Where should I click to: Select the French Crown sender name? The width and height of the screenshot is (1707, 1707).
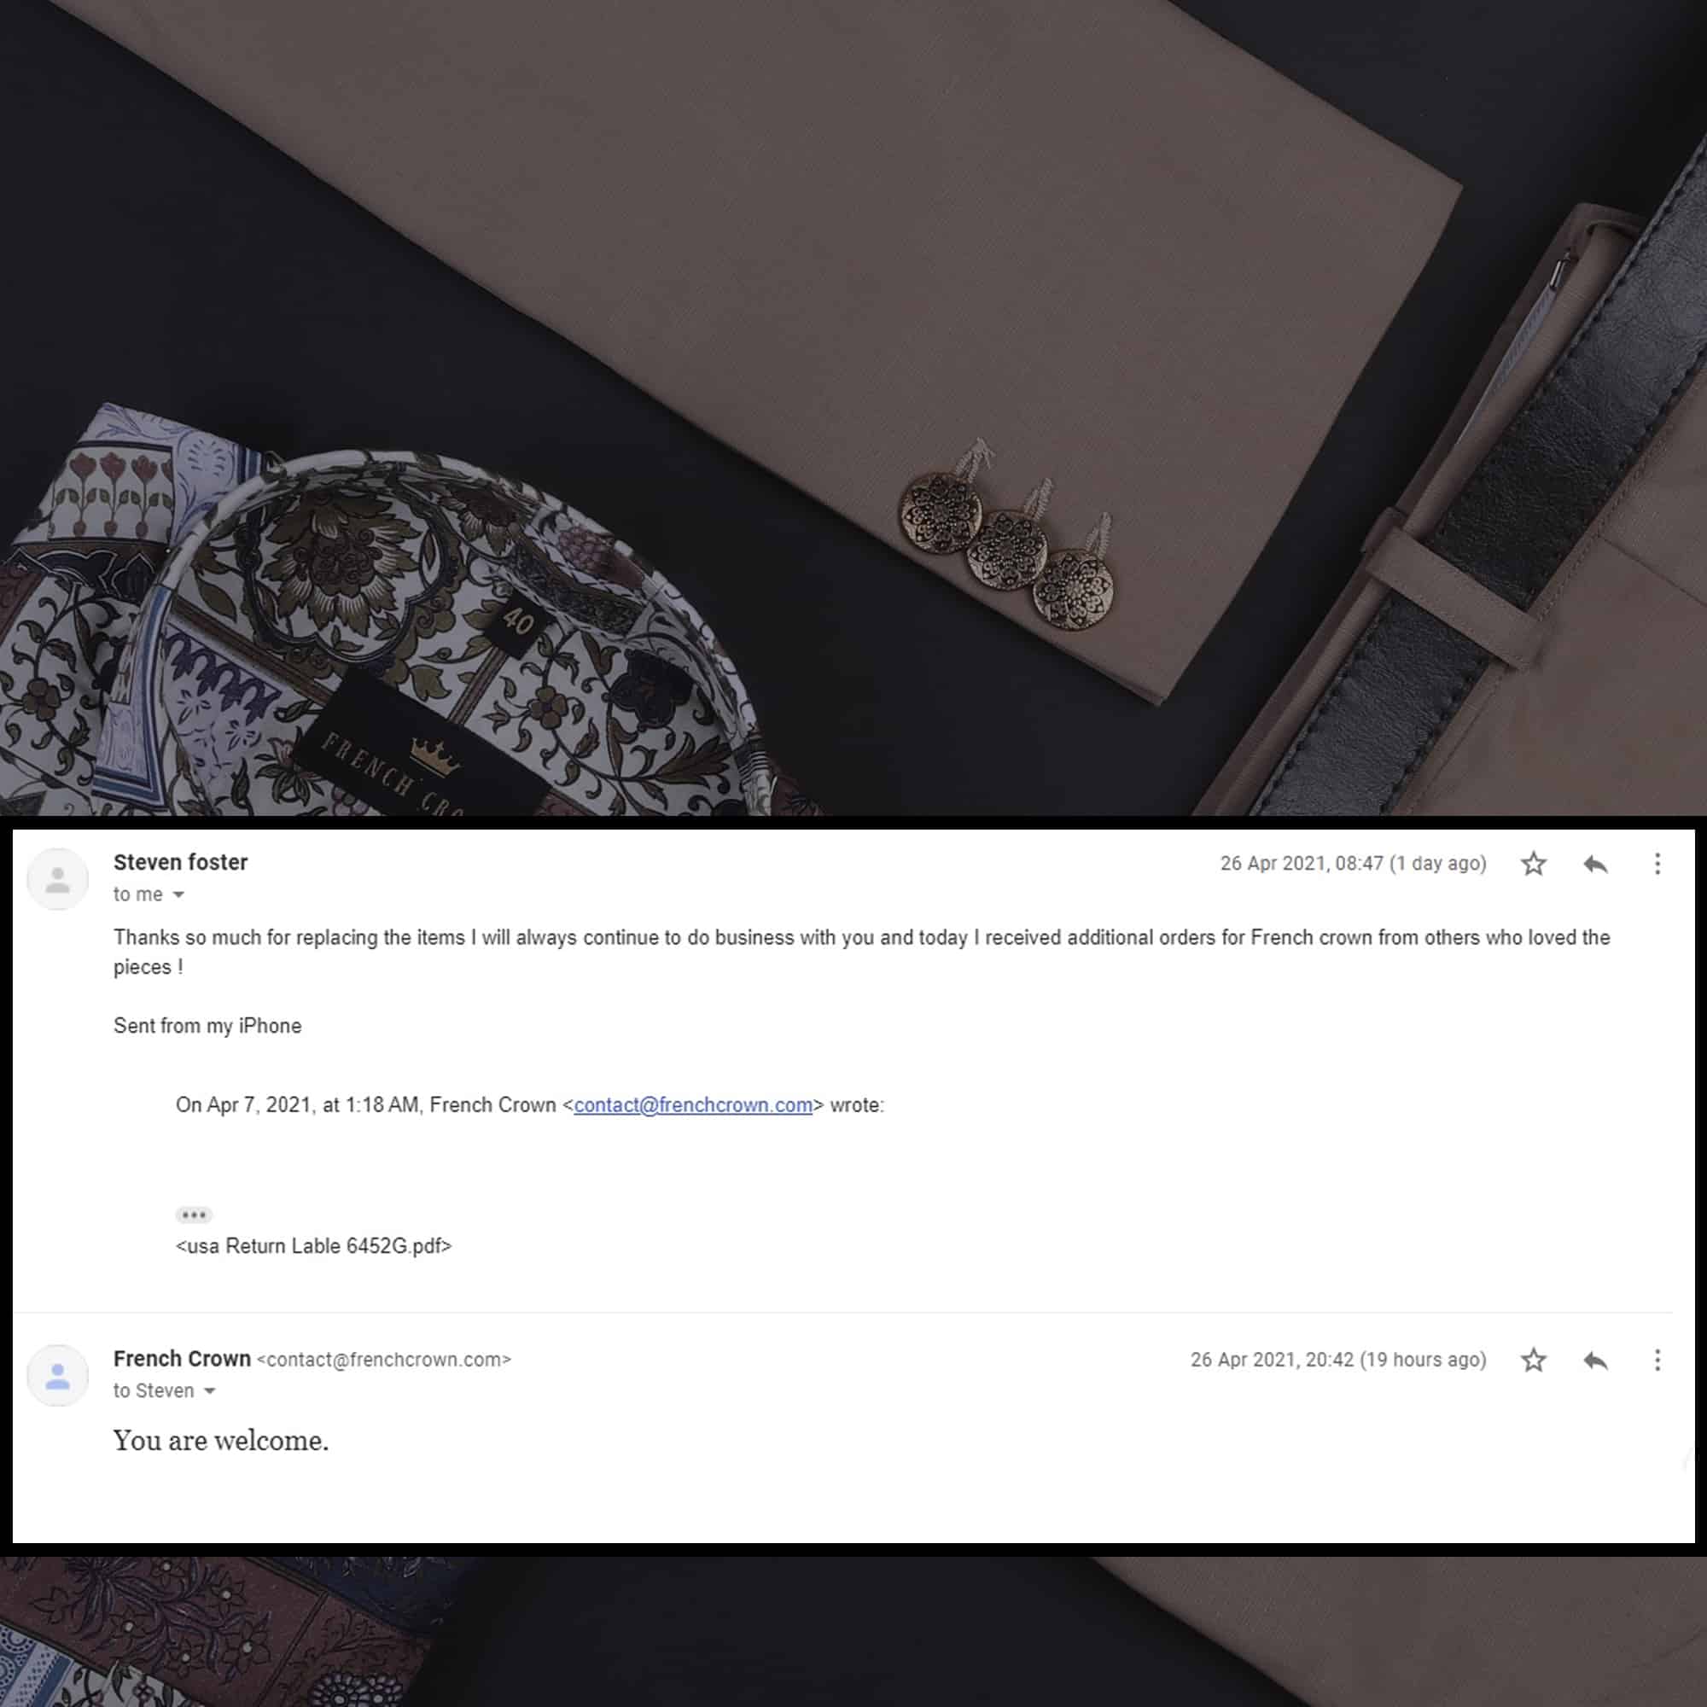[182, 1359]
